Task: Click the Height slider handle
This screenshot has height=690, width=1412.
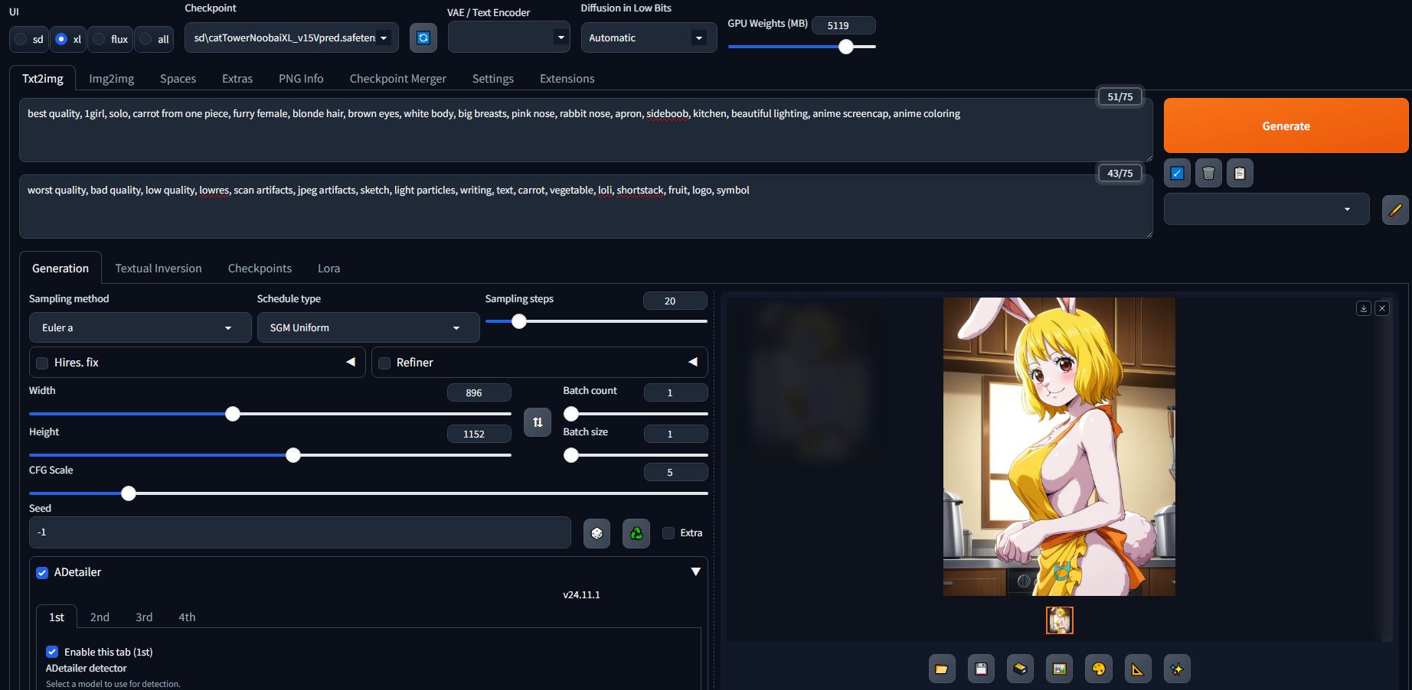Action: point(293,455)
